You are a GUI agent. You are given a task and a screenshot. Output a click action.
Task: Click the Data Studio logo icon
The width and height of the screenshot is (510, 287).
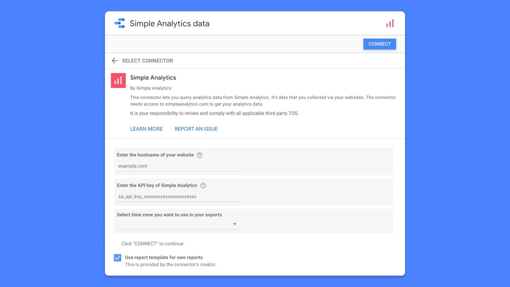[119, 23]
